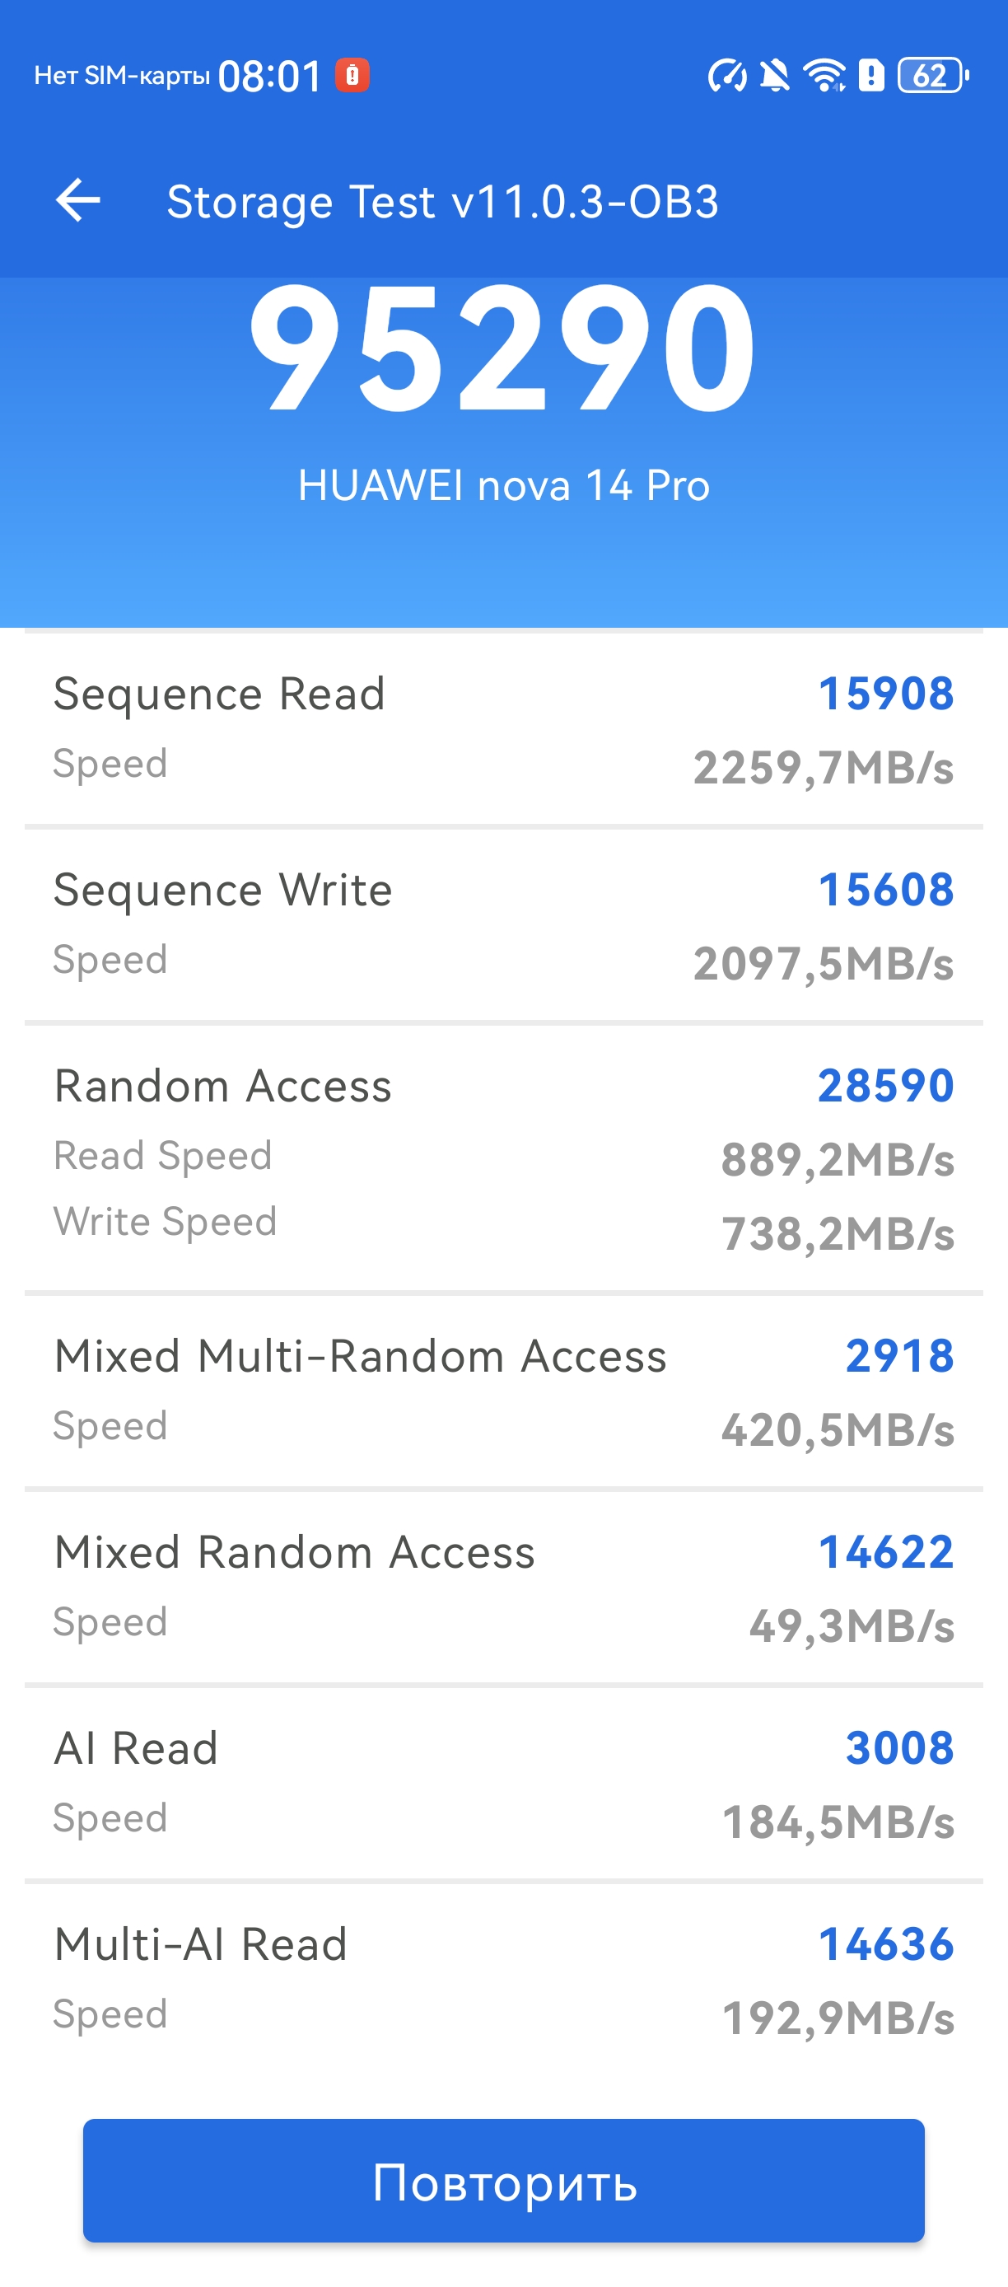Tap the Mixed Multi-Random Access row
Viewport: 1008px width, 2287px height.
[x=503, y=1391]
